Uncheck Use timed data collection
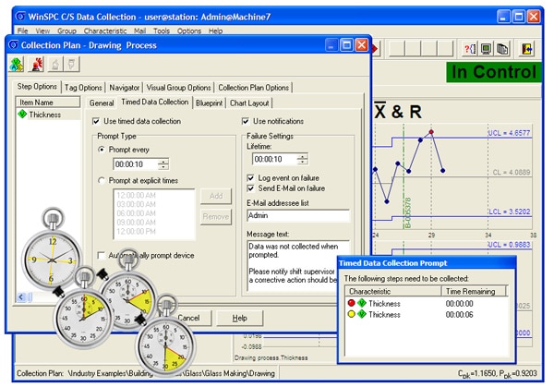Viewport: 554px width, 387px height. tap(98, 121)
